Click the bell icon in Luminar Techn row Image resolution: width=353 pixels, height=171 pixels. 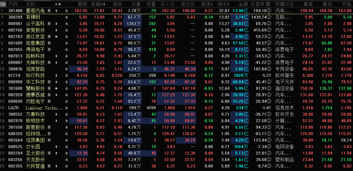click(x=66, y=108)
